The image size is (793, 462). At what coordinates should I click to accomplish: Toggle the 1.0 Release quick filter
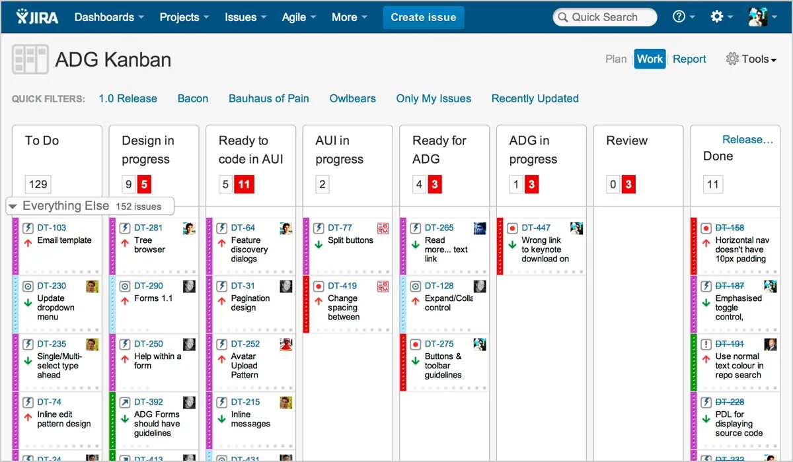click(x=128, y=98)
